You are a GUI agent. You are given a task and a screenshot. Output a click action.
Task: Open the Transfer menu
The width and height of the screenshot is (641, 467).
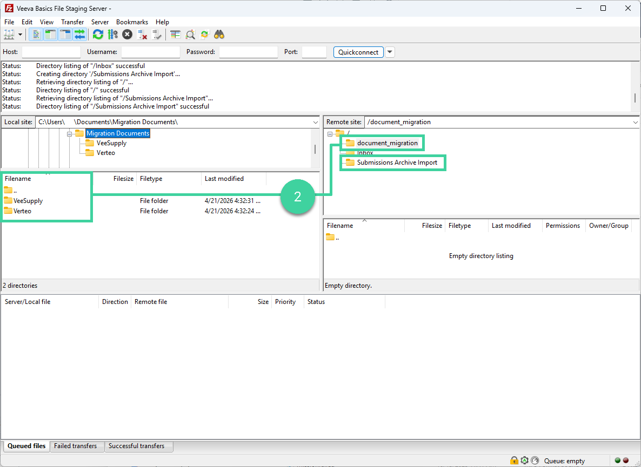(x=72, y=22)
